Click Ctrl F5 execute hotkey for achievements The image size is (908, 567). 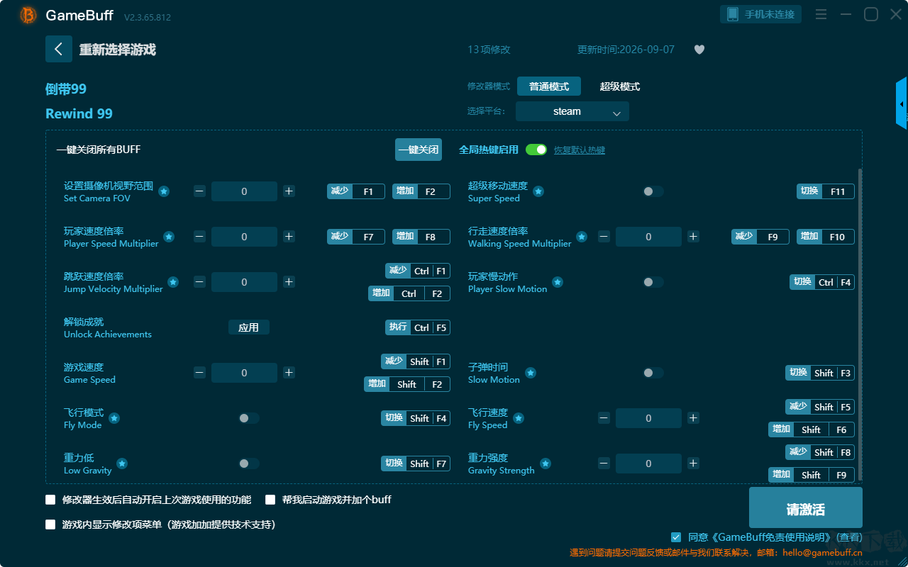point(418,327)
